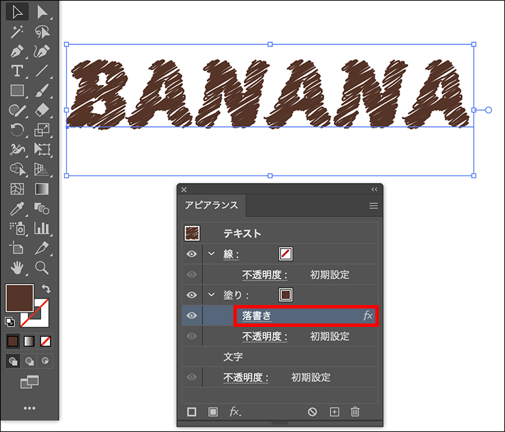505x432 pixels.
Task: Hide the 落書き scribble effect
Action: 192,315
